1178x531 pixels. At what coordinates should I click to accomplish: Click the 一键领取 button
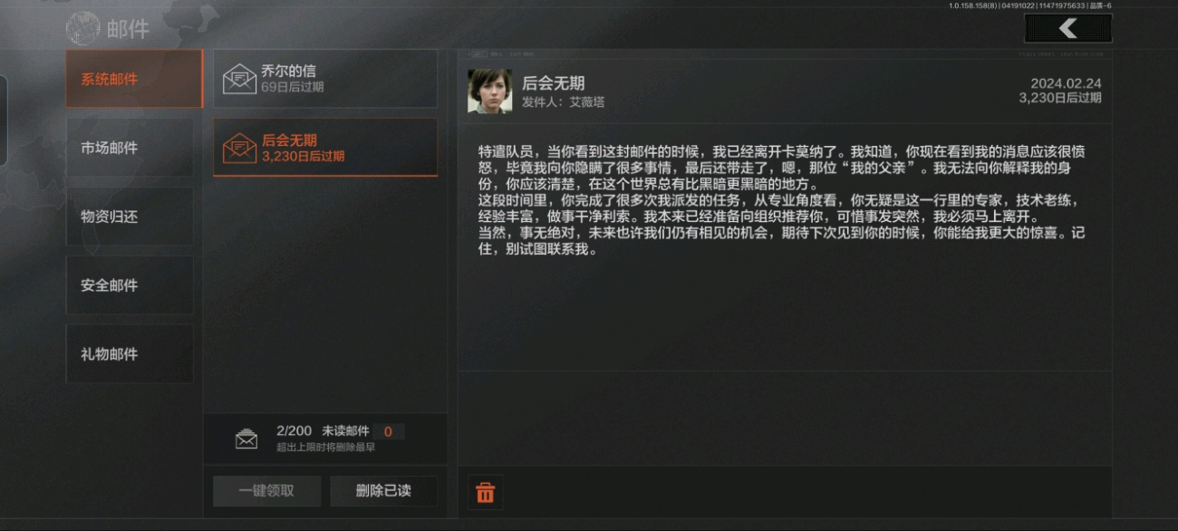[x=266, y=491]
